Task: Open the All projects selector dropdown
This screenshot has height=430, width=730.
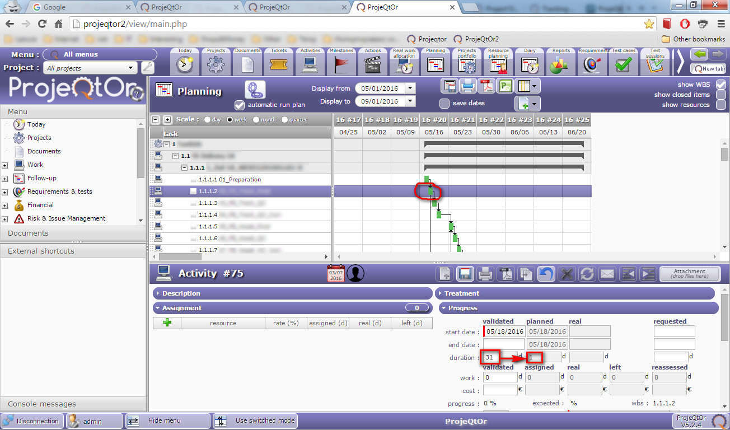Action: coord(132,68)
